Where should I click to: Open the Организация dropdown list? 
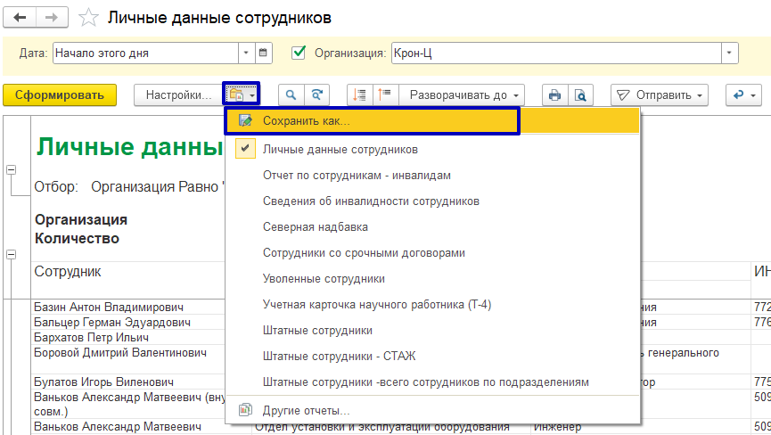[731, 53]
